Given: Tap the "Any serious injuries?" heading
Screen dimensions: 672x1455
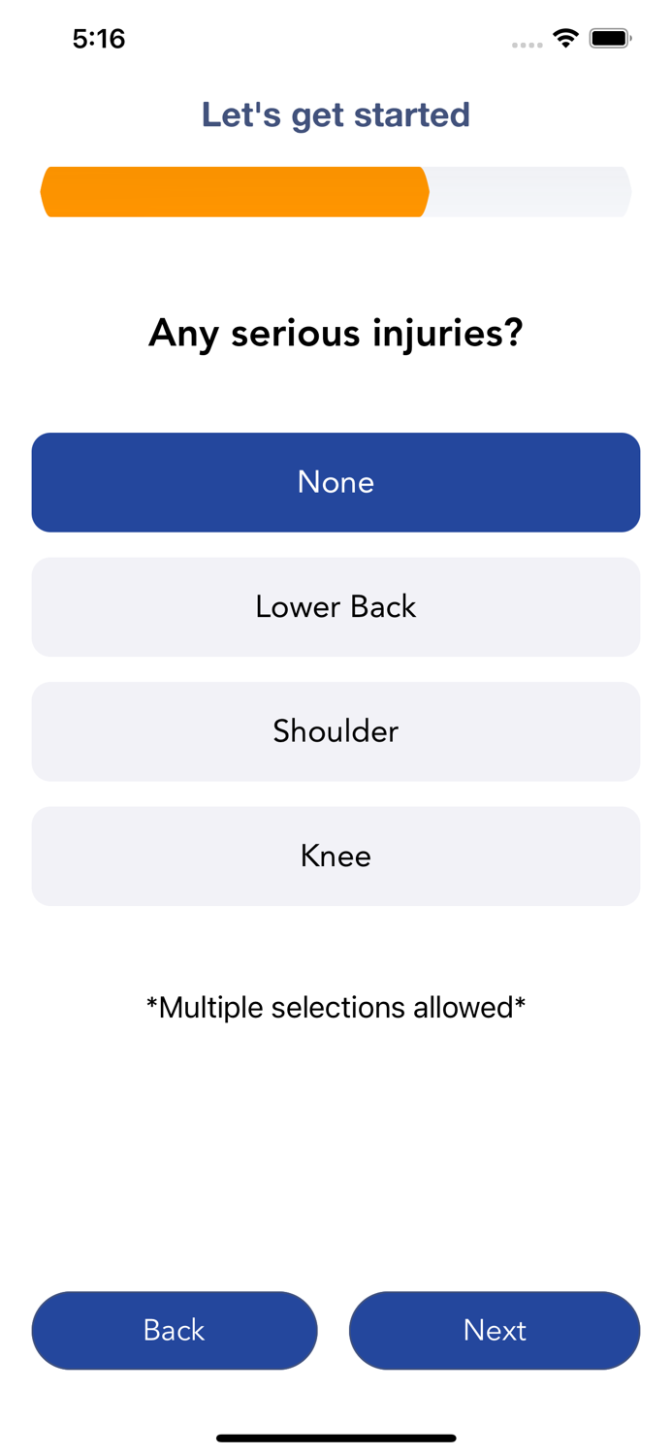Looking at the screenshot, I should (336, 334).
